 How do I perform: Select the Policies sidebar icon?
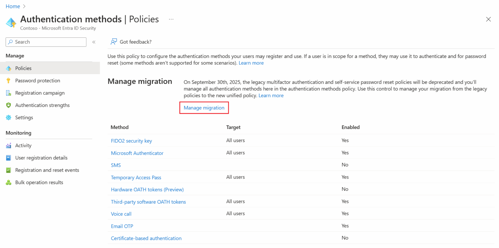tap(9, 68)
